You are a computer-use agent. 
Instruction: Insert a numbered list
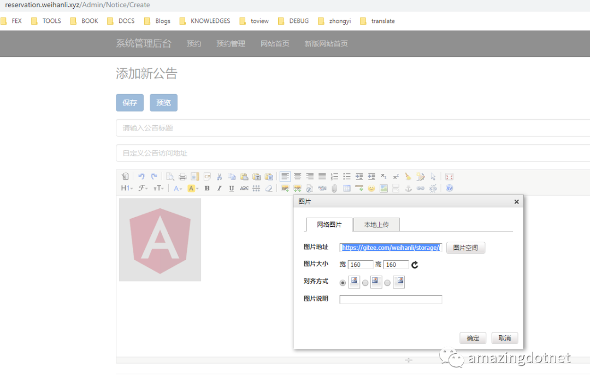coord(334,176)
